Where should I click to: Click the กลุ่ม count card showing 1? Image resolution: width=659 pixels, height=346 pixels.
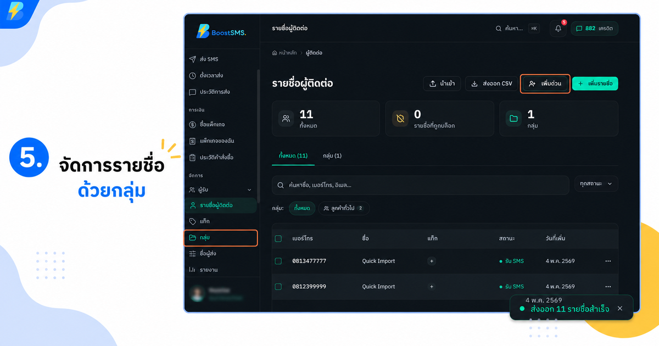pyautogui.click(x=559, y=119)
